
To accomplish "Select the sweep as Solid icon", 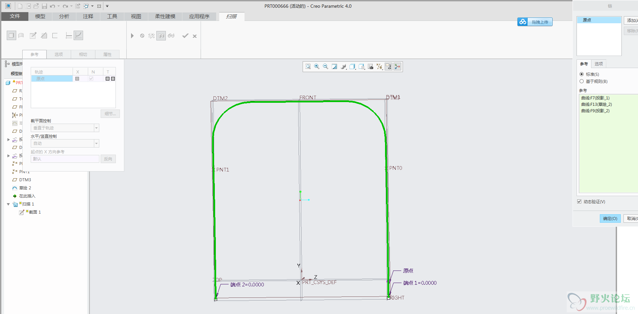I will point(11,35).
